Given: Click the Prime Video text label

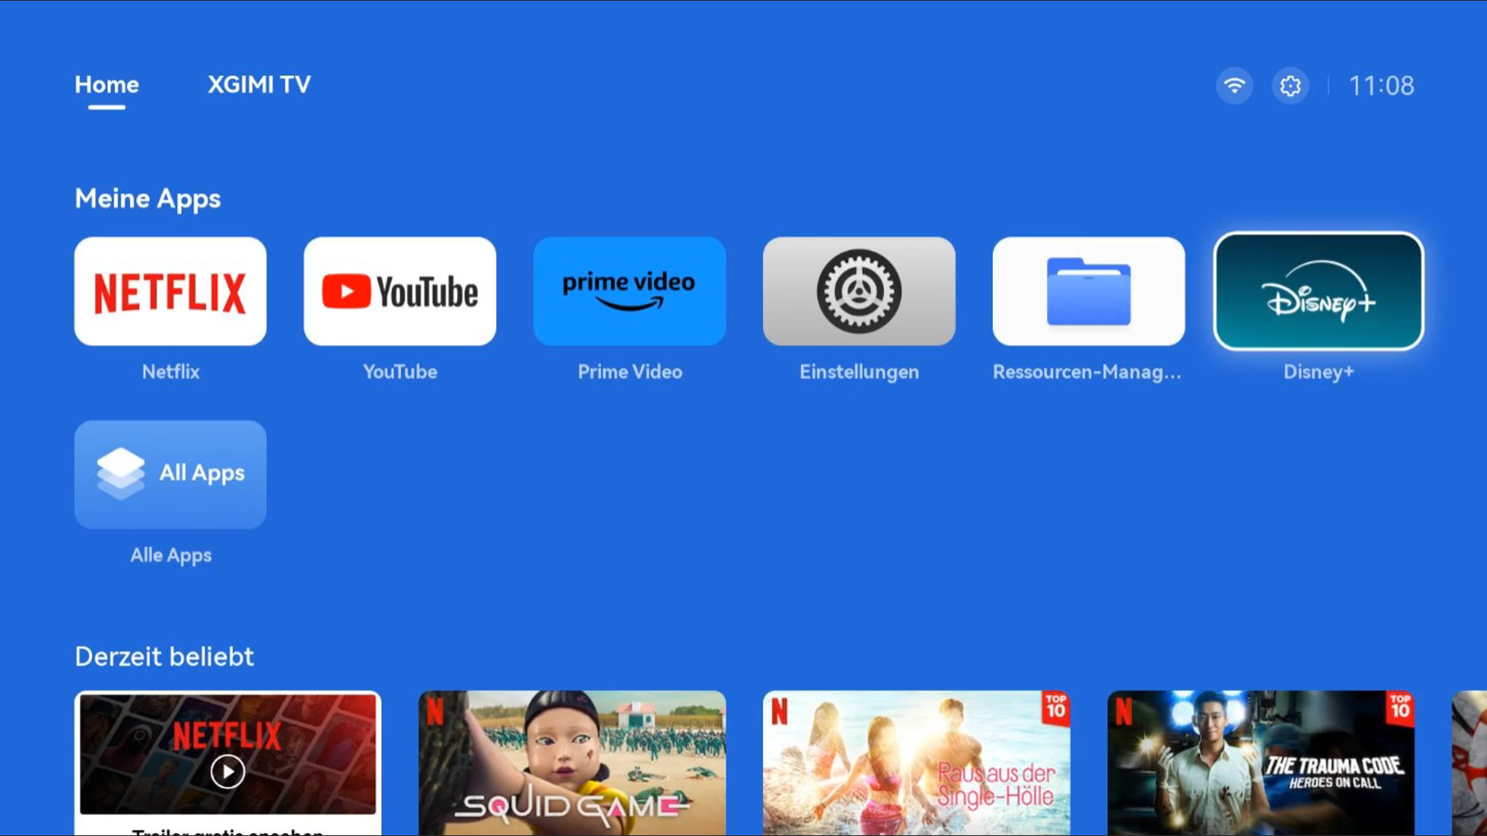Looking at the screenshot, I should click(630, 372).
